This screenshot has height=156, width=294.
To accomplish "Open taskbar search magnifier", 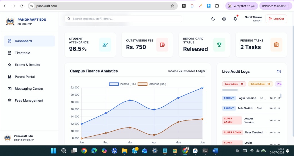I will (x=64, y=151).
